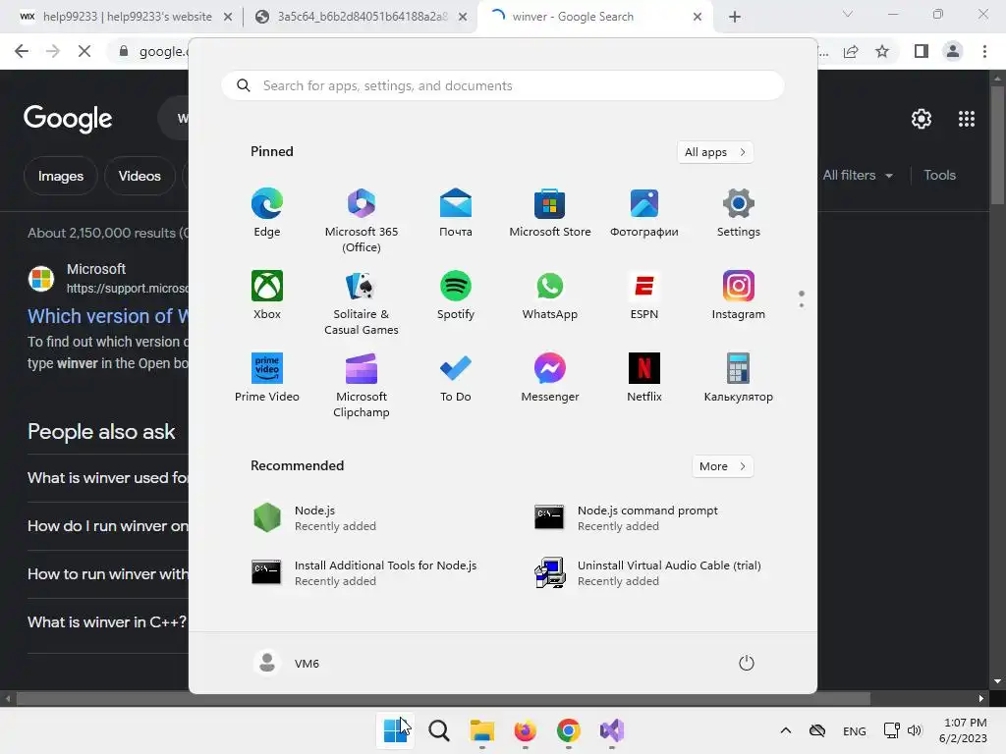Click the Start menu search field
Screen dimensions: 1006x754
(503, 86)
